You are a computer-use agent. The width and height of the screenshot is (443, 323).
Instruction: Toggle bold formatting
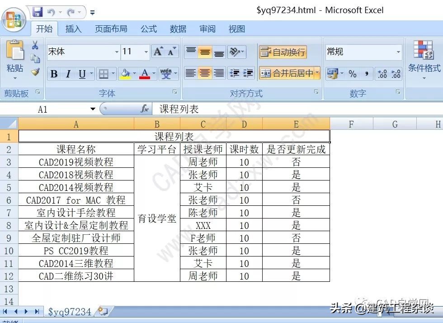point(54,73)
